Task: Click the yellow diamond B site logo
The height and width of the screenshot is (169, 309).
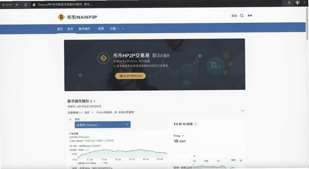Action: coord(61,17)
